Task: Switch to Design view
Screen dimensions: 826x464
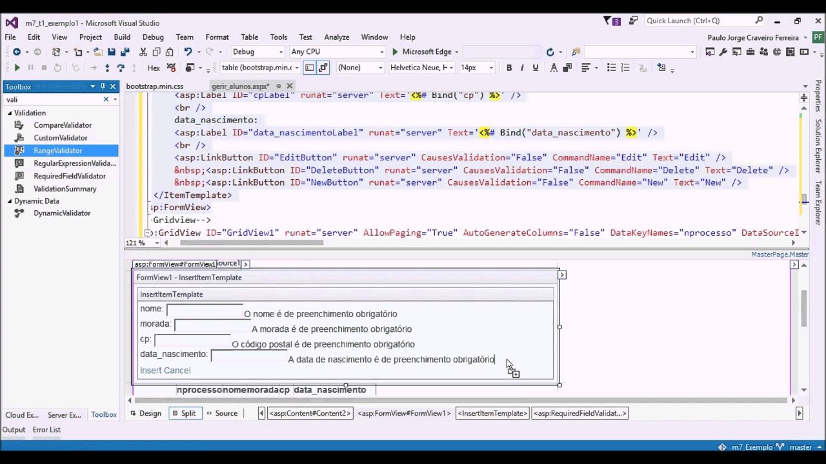Action: point(145,414)
